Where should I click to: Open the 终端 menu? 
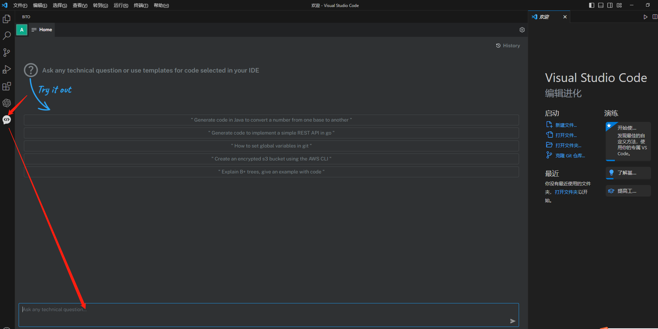[141, 5]
